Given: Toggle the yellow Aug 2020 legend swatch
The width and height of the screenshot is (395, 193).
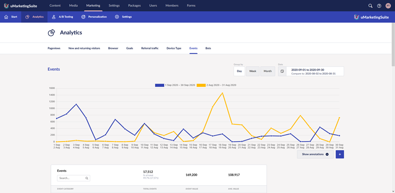Looking at the screenshot, I should 201,85.
